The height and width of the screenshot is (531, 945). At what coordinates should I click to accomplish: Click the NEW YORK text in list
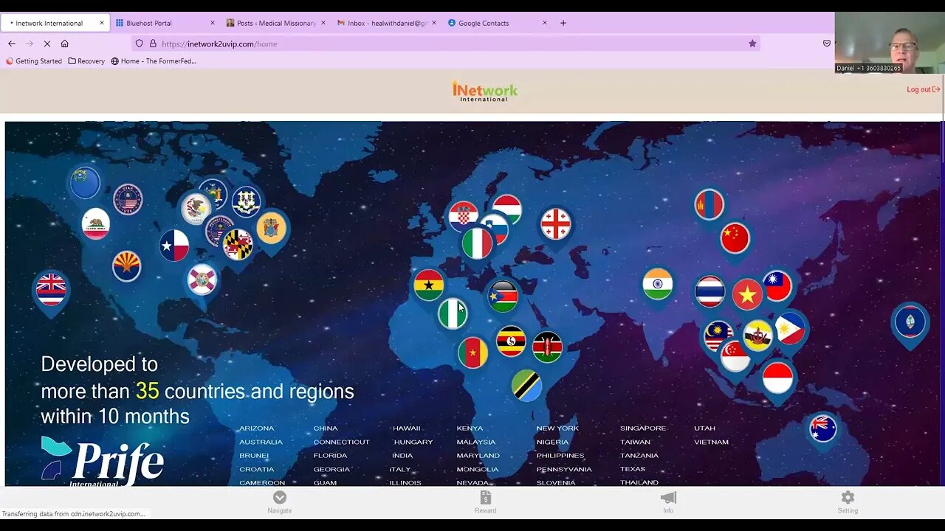tap(557, 428)
